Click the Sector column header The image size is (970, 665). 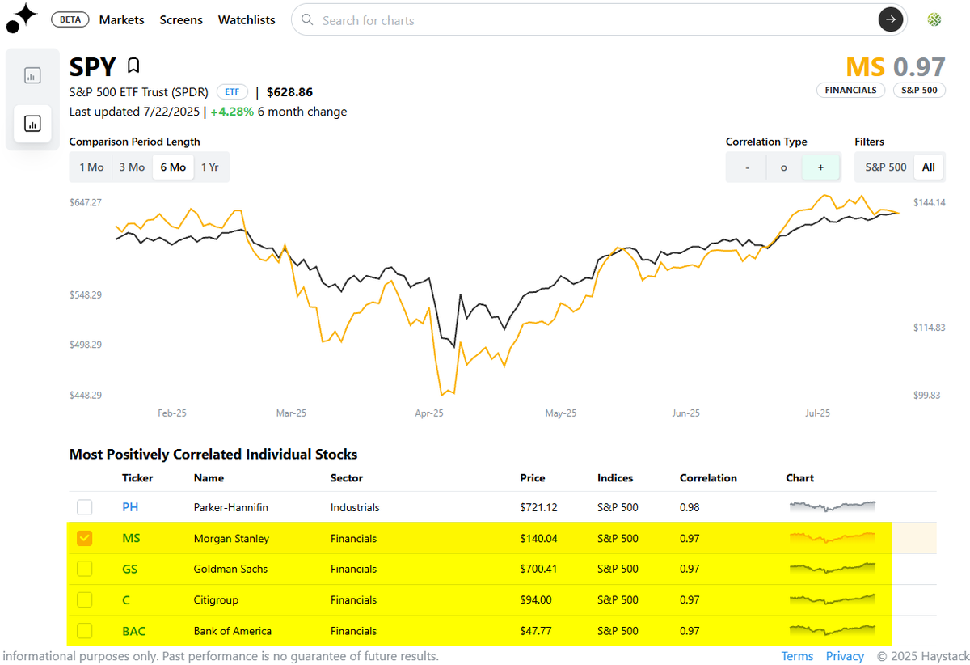[x=347, y=478]
